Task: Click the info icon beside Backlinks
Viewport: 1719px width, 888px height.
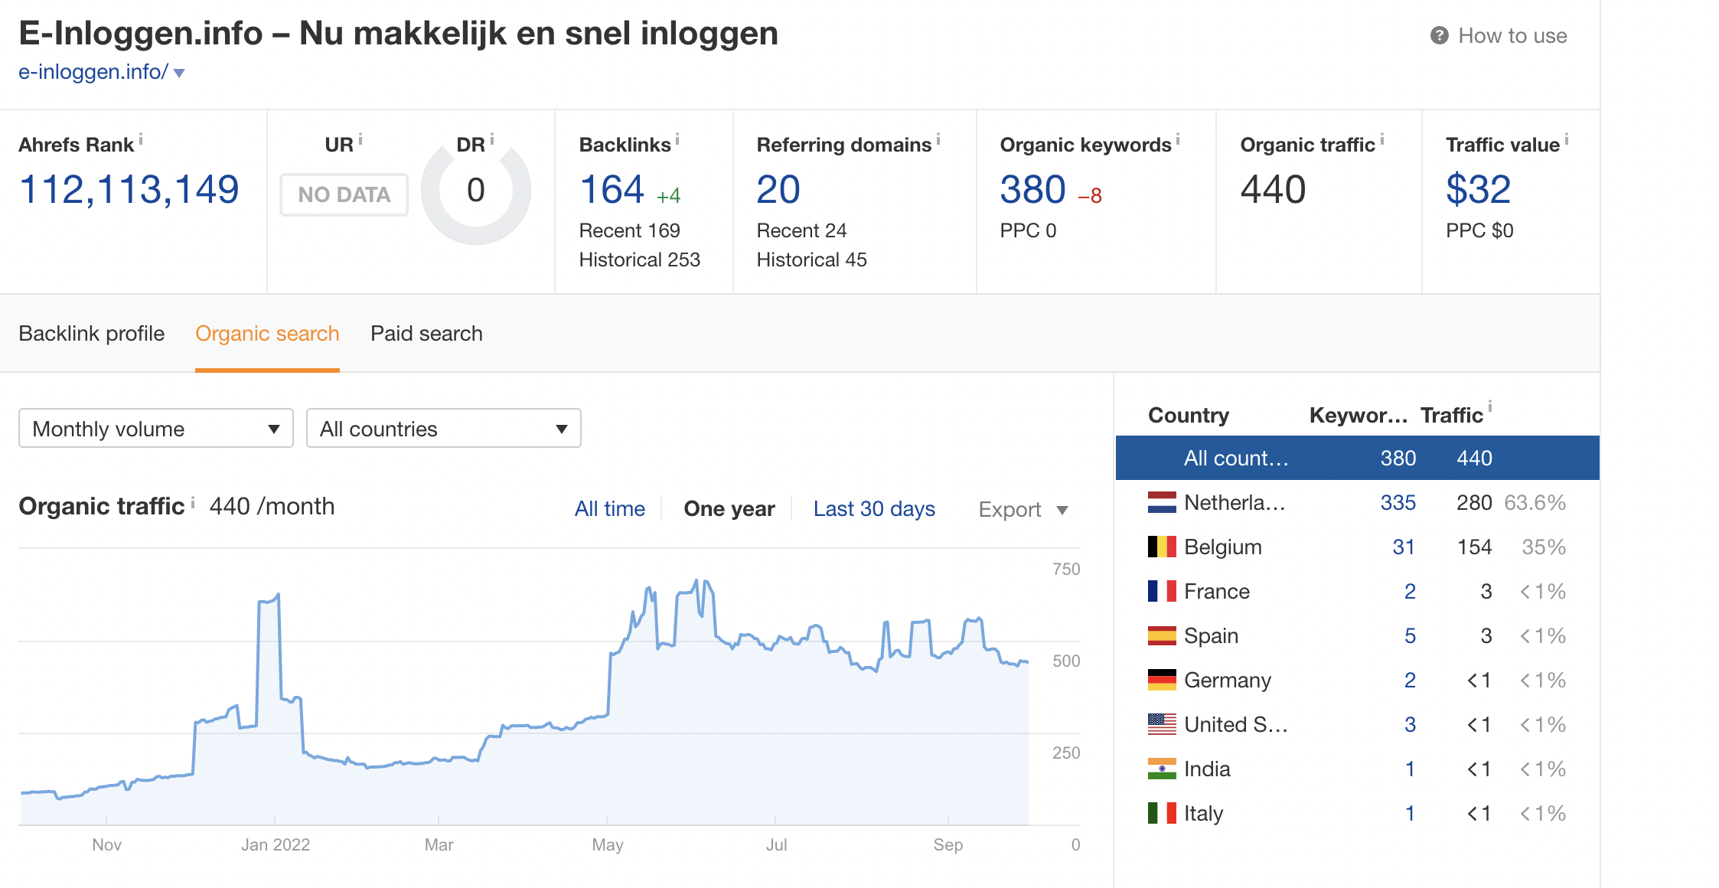Action: pos(677,139)
